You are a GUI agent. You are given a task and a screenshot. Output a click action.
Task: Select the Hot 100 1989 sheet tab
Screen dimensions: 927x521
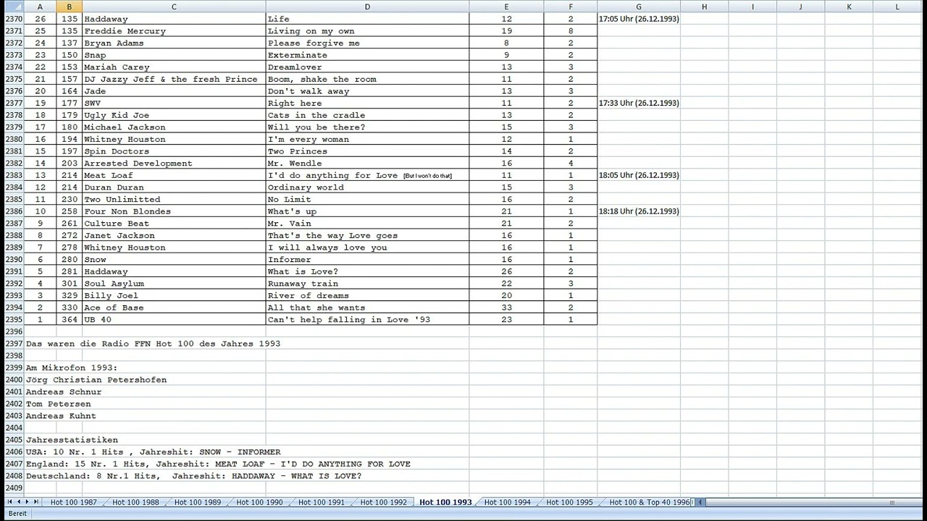pyautogui.click(x=198, y=502)
